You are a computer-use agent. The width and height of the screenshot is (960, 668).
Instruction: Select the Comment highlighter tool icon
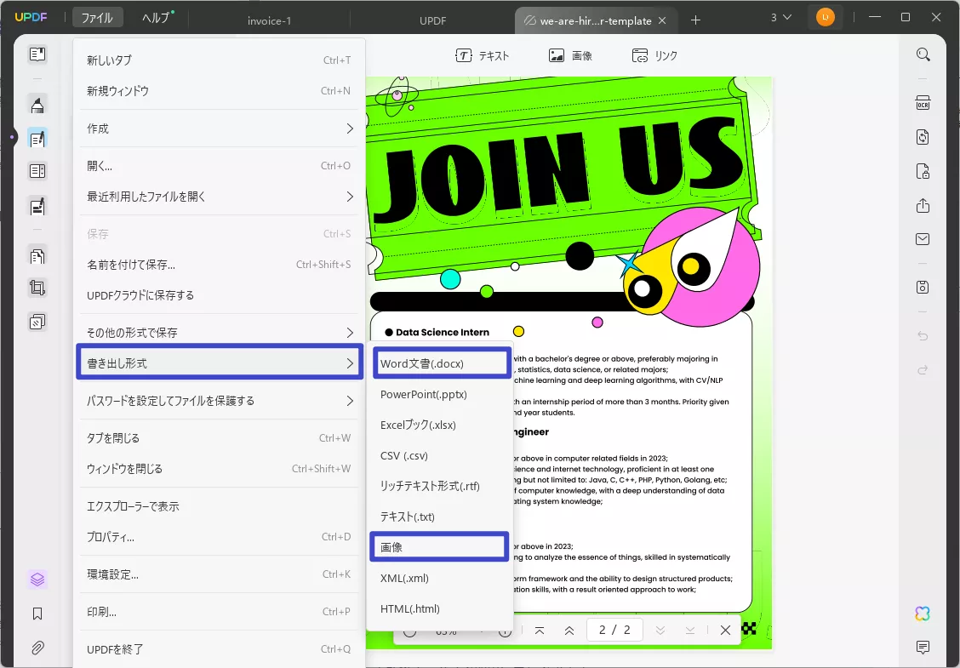[37, 106]
